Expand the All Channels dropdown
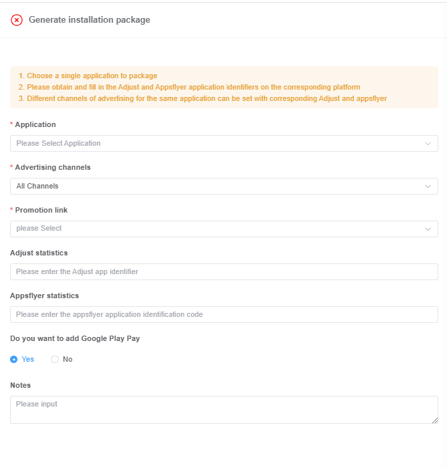This screenshot has width=447, height=468. [214, 187]
